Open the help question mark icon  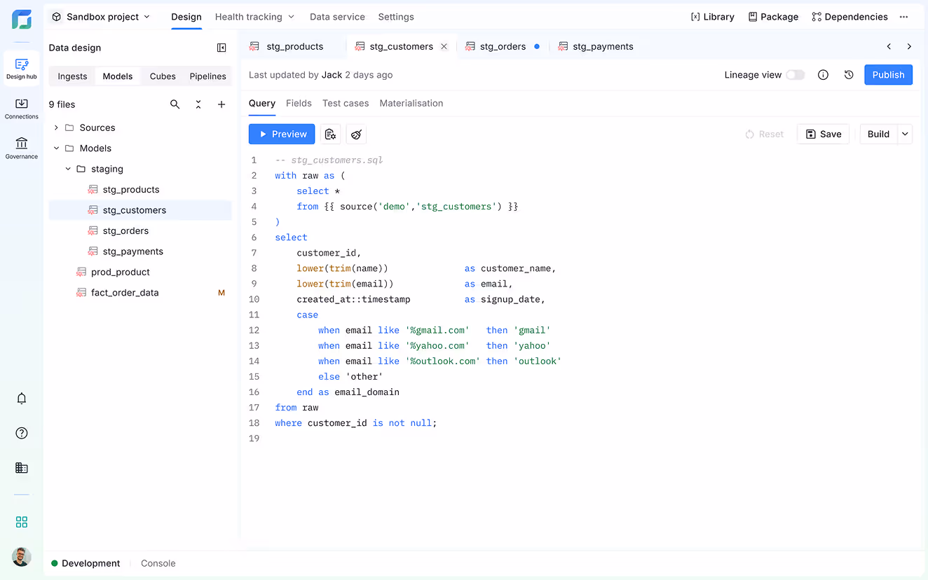coord(22,433)
